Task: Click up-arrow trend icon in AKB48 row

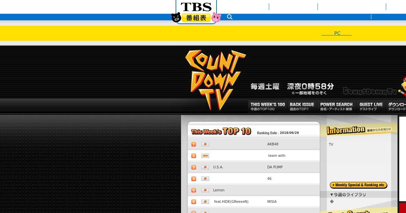Action: coord(205,144)
